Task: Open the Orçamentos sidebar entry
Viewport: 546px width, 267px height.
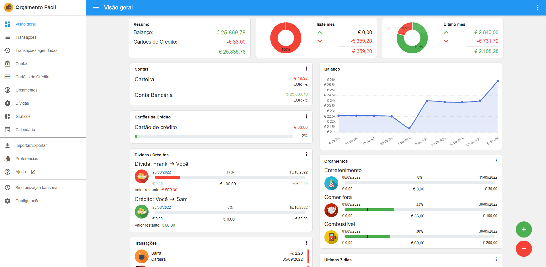Action: [x=26, y=90]
